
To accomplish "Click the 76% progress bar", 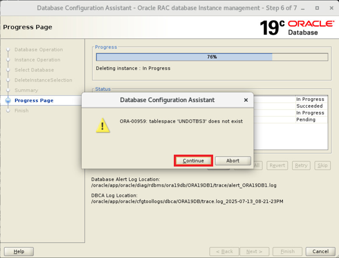I will [x=212, y=57].
